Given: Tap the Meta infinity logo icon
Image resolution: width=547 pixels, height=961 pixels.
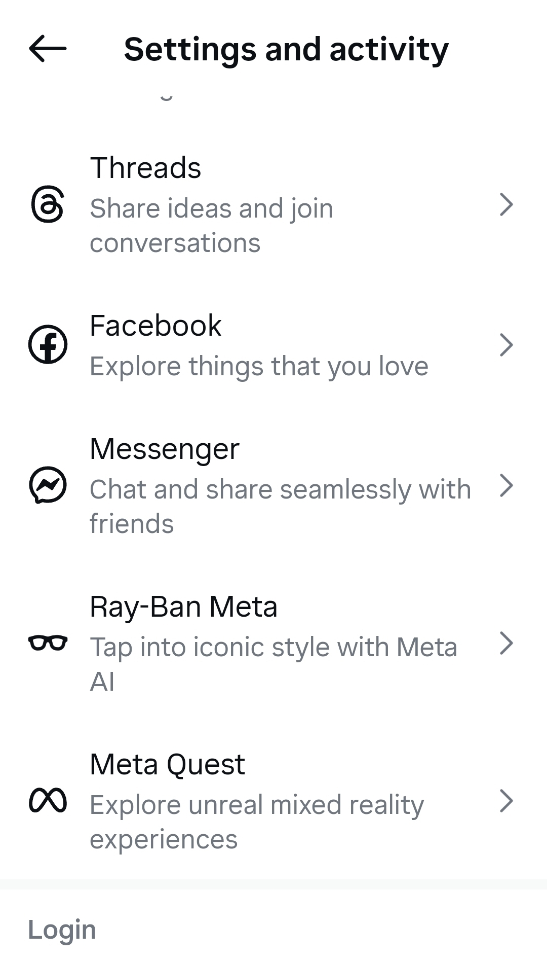Looking at the screenshot, I should pyautogui.click(x=48, y=801).
